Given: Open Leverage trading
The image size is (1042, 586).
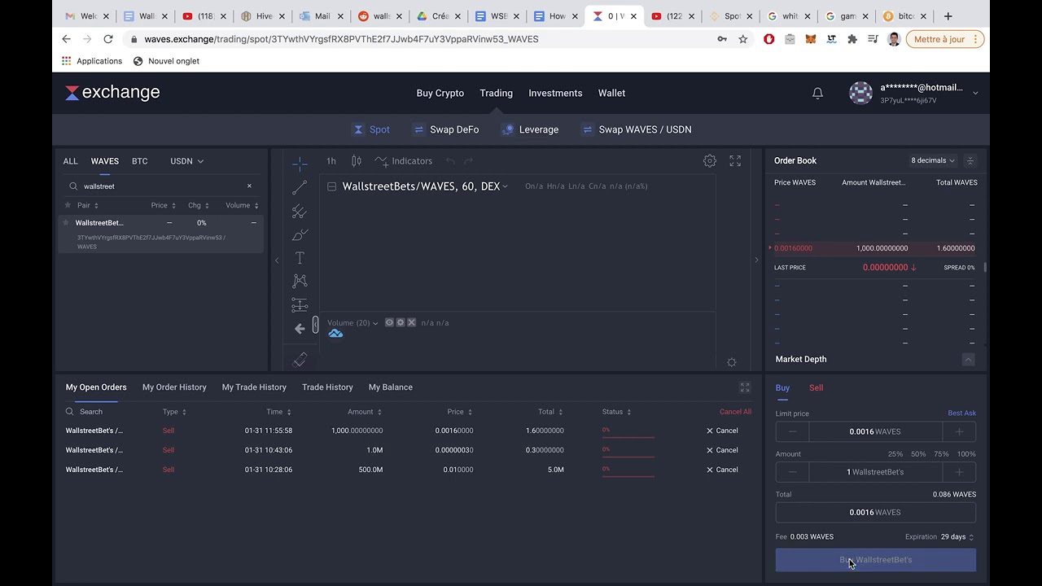Looking at the screenshot, I should click(x=530, y=129).
